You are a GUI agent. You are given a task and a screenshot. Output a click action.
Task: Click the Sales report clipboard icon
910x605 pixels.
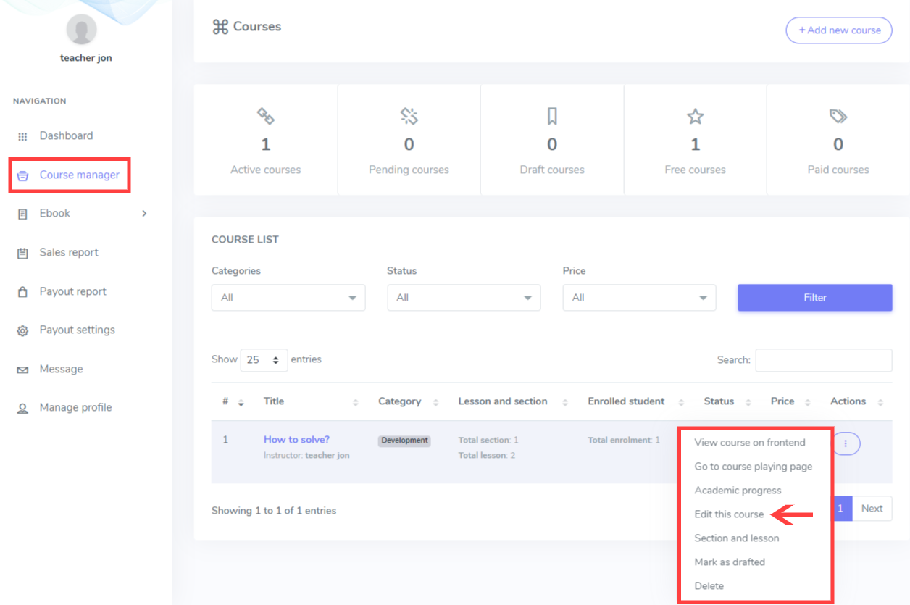click(22, 253)
